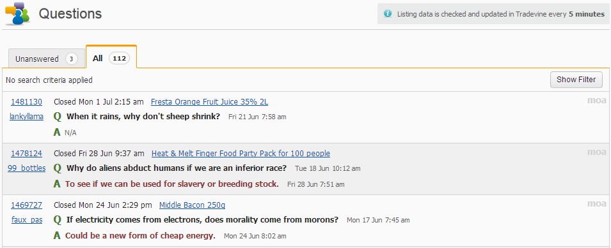
Task: View member faux_pas profile
Action: tap(27, 220)
